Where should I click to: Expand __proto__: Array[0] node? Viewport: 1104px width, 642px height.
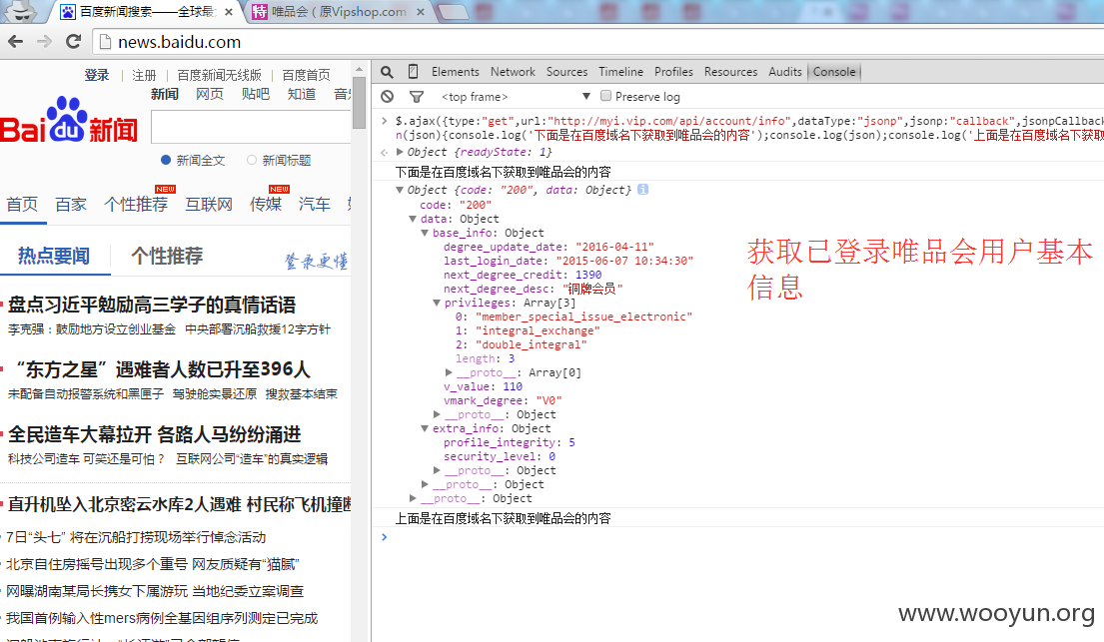pyautogui.click(x=449, y=372)
